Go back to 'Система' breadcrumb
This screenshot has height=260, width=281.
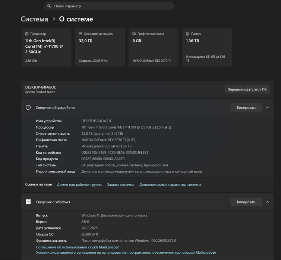pos(34,19)
